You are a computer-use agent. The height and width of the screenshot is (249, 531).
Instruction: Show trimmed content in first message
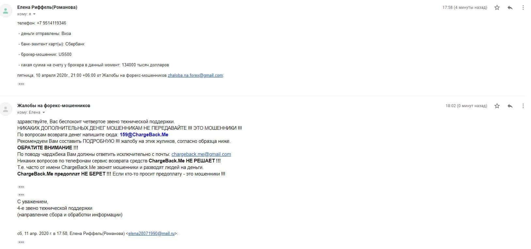tap(21, 84)
